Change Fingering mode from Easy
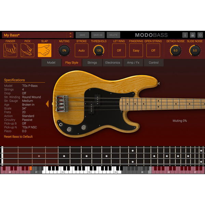 tap(136, 50)
